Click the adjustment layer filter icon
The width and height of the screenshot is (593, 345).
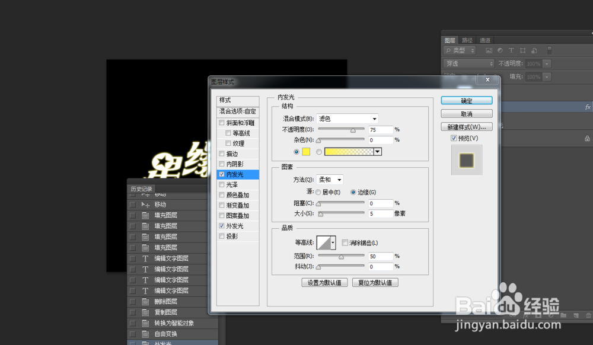pyautogui.click(x=500, y=50)
